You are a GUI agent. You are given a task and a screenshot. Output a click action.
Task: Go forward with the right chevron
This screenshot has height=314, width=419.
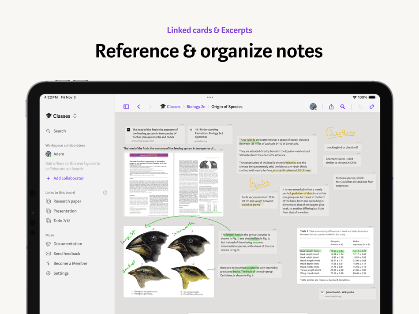tap(150, 107)
